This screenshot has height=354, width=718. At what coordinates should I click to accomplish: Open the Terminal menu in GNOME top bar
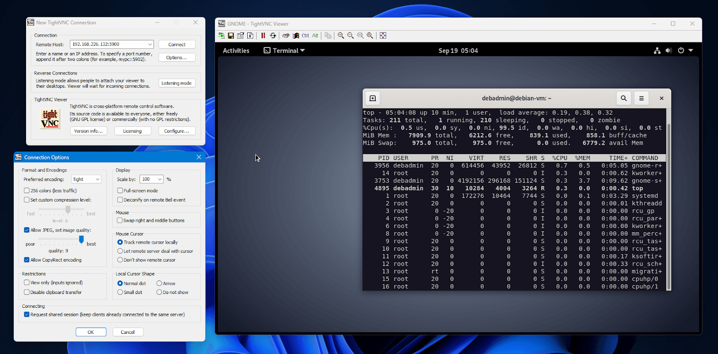pyautogui.click(x=285, y=51)
